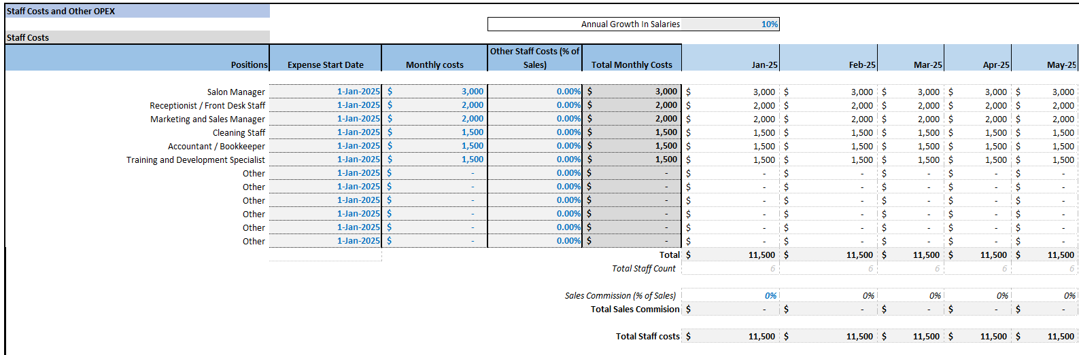This screenshot has height=355, width=1079.
Task: Click the Total Staff costs label
Action: (x=648, y=336)
